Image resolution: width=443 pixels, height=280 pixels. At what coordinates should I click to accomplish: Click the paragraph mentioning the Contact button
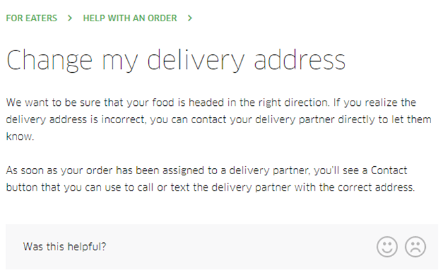click(x=210, y=179)
